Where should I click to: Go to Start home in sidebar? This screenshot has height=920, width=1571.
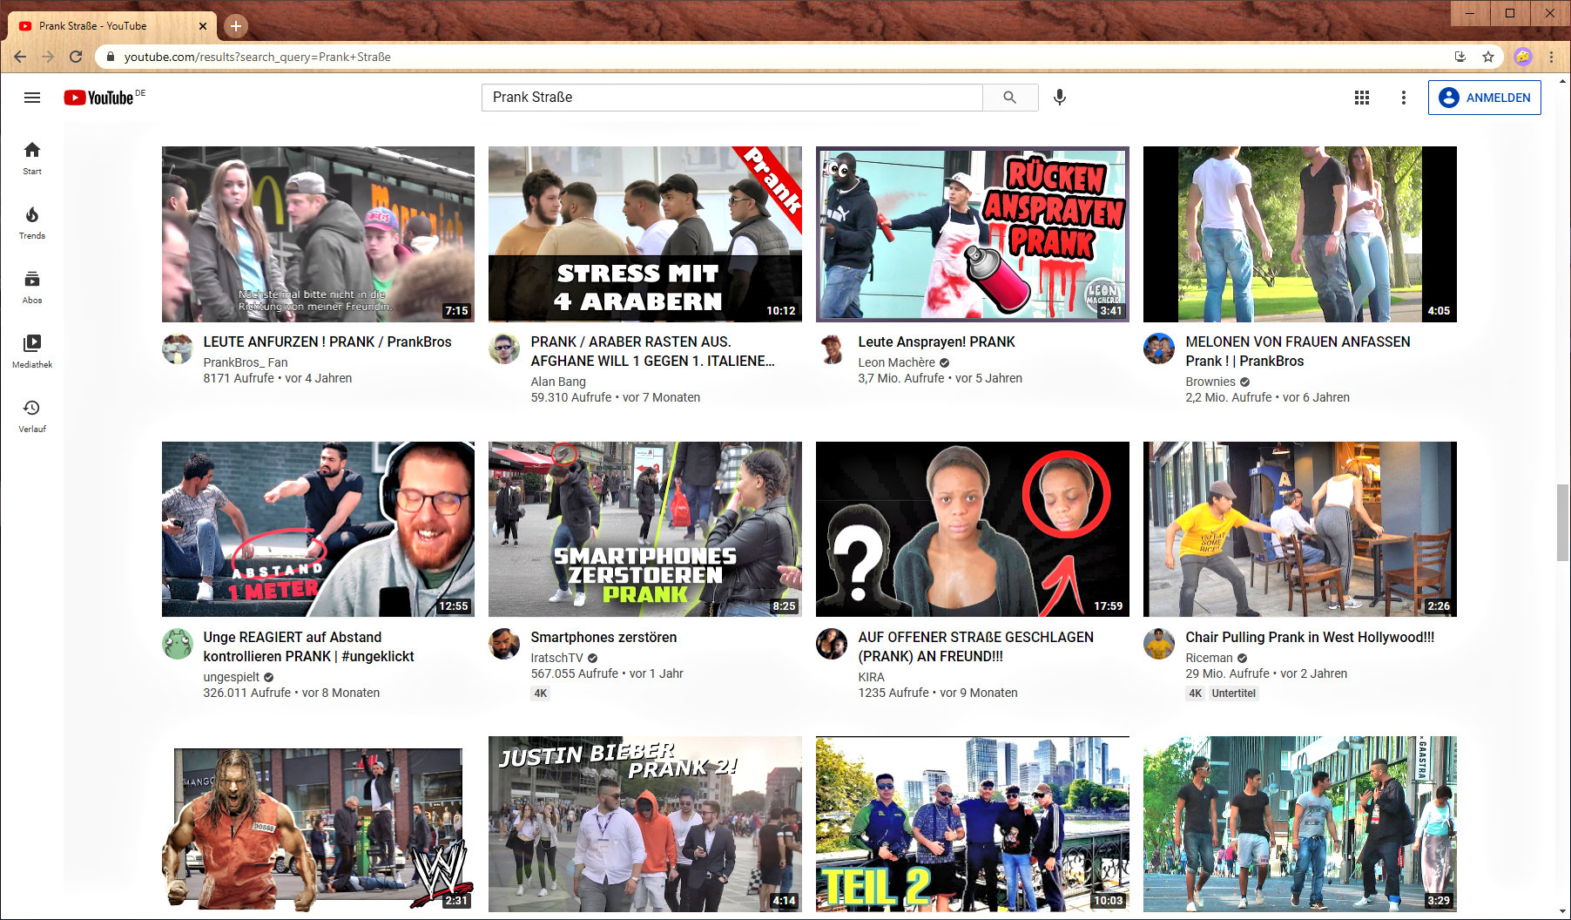(x=32, y=159)
